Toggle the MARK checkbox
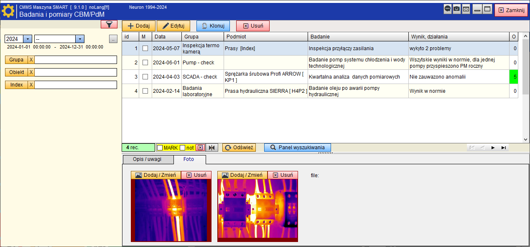This screenshot has width=530, height=247. 160,148
